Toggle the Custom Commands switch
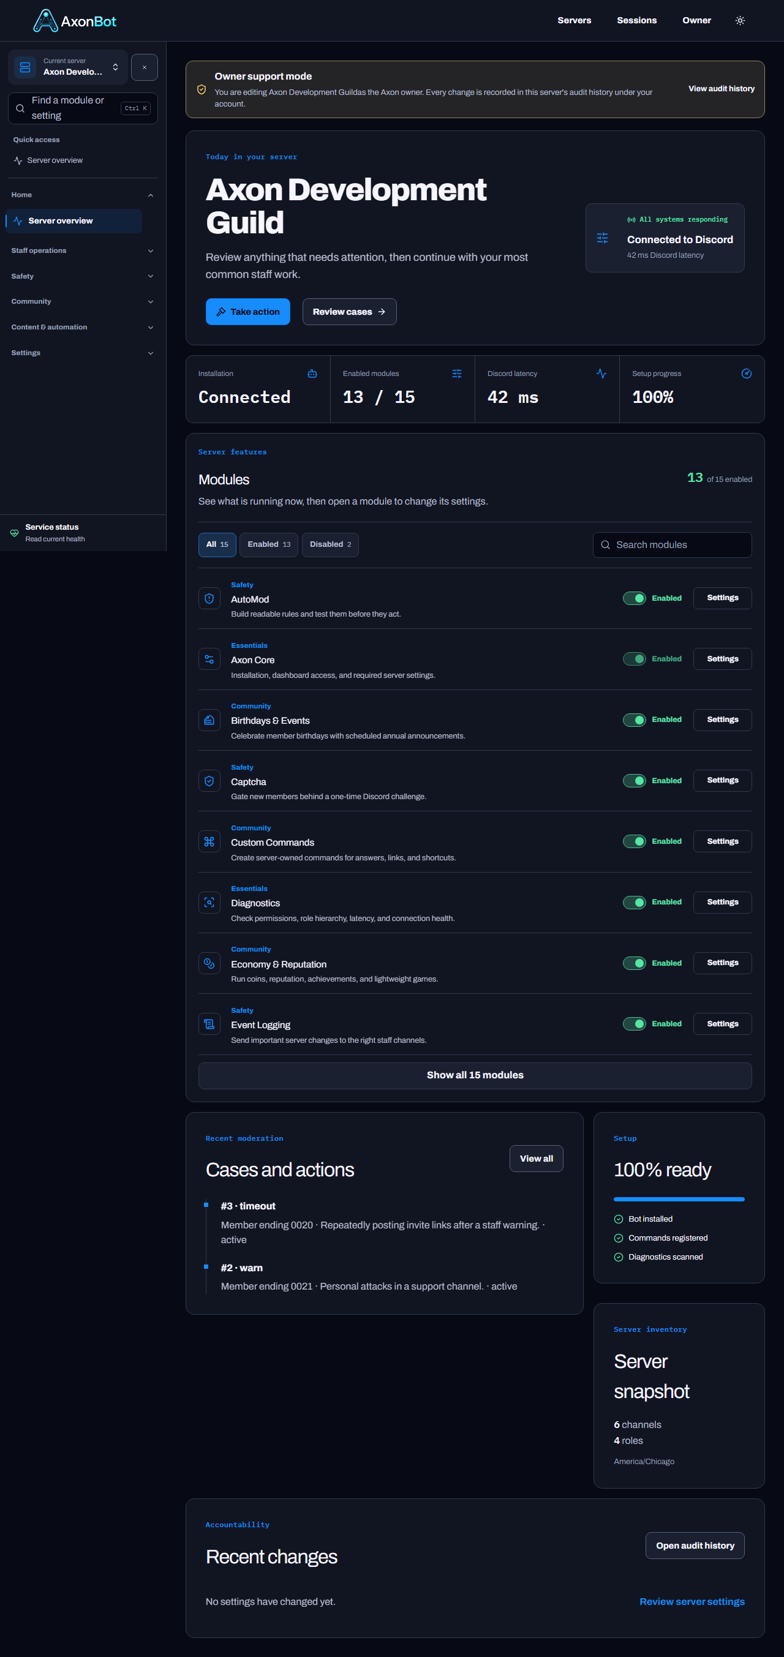The image size is (784, 1657). click(x=634, y=841)
